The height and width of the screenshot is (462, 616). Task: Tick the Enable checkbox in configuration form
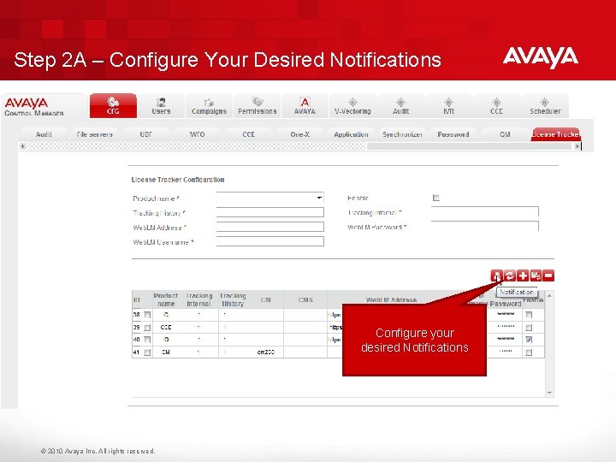click(x=436, y=198)
